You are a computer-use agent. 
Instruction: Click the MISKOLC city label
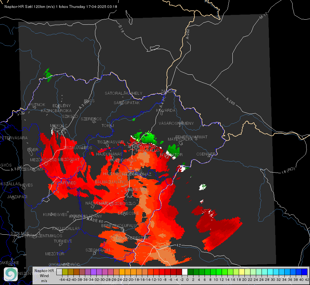coord(59,126)
